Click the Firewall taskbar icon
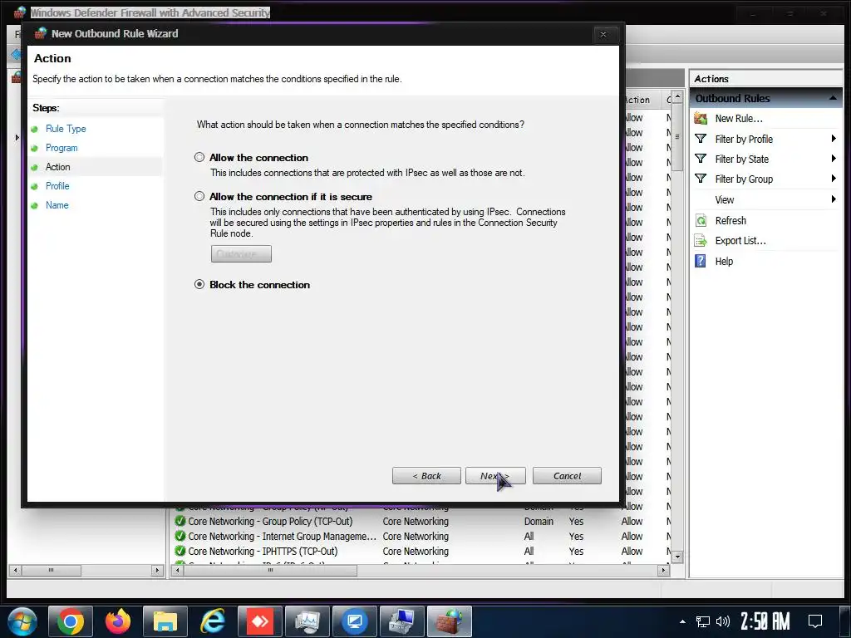851x638 pixels. tap(450, 621)
